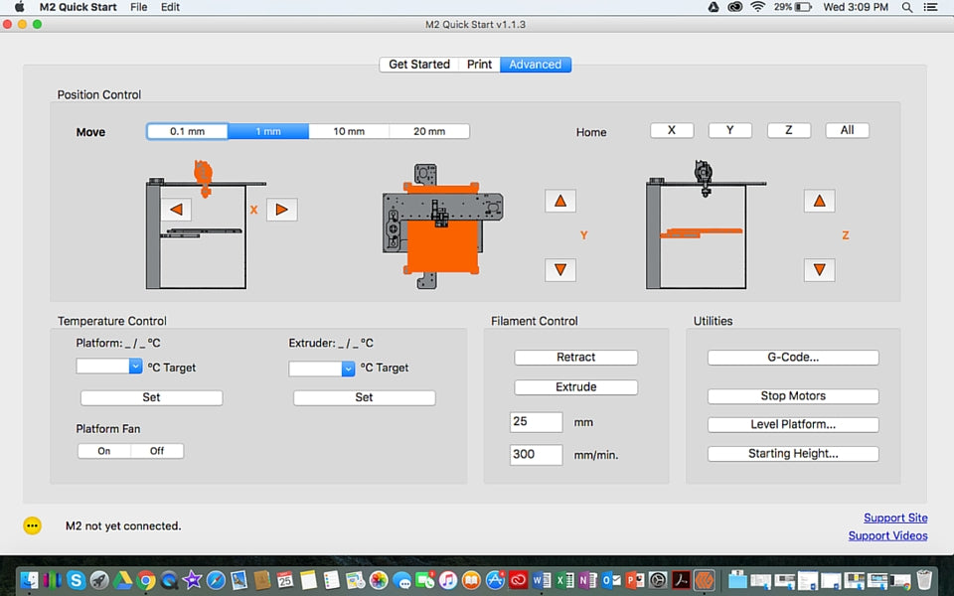This screenshot has width=954, height=596.
Task: Select 10 mm move increment
Action: tap(348, 131)
